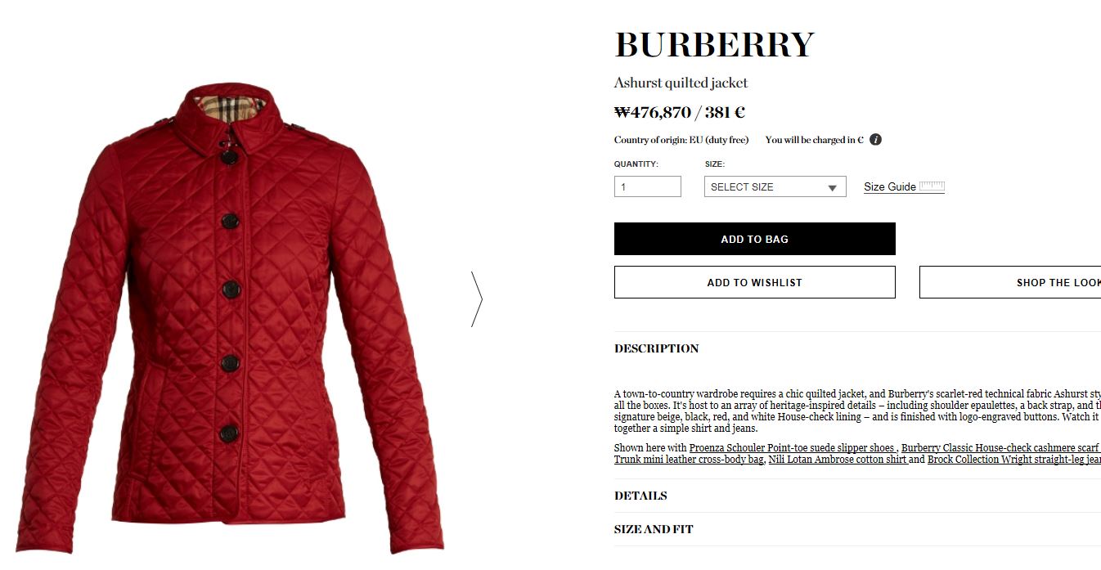Click the Size Guide ruler icon
Viewport: 1101px width, 570px height.
pos(932,186)
